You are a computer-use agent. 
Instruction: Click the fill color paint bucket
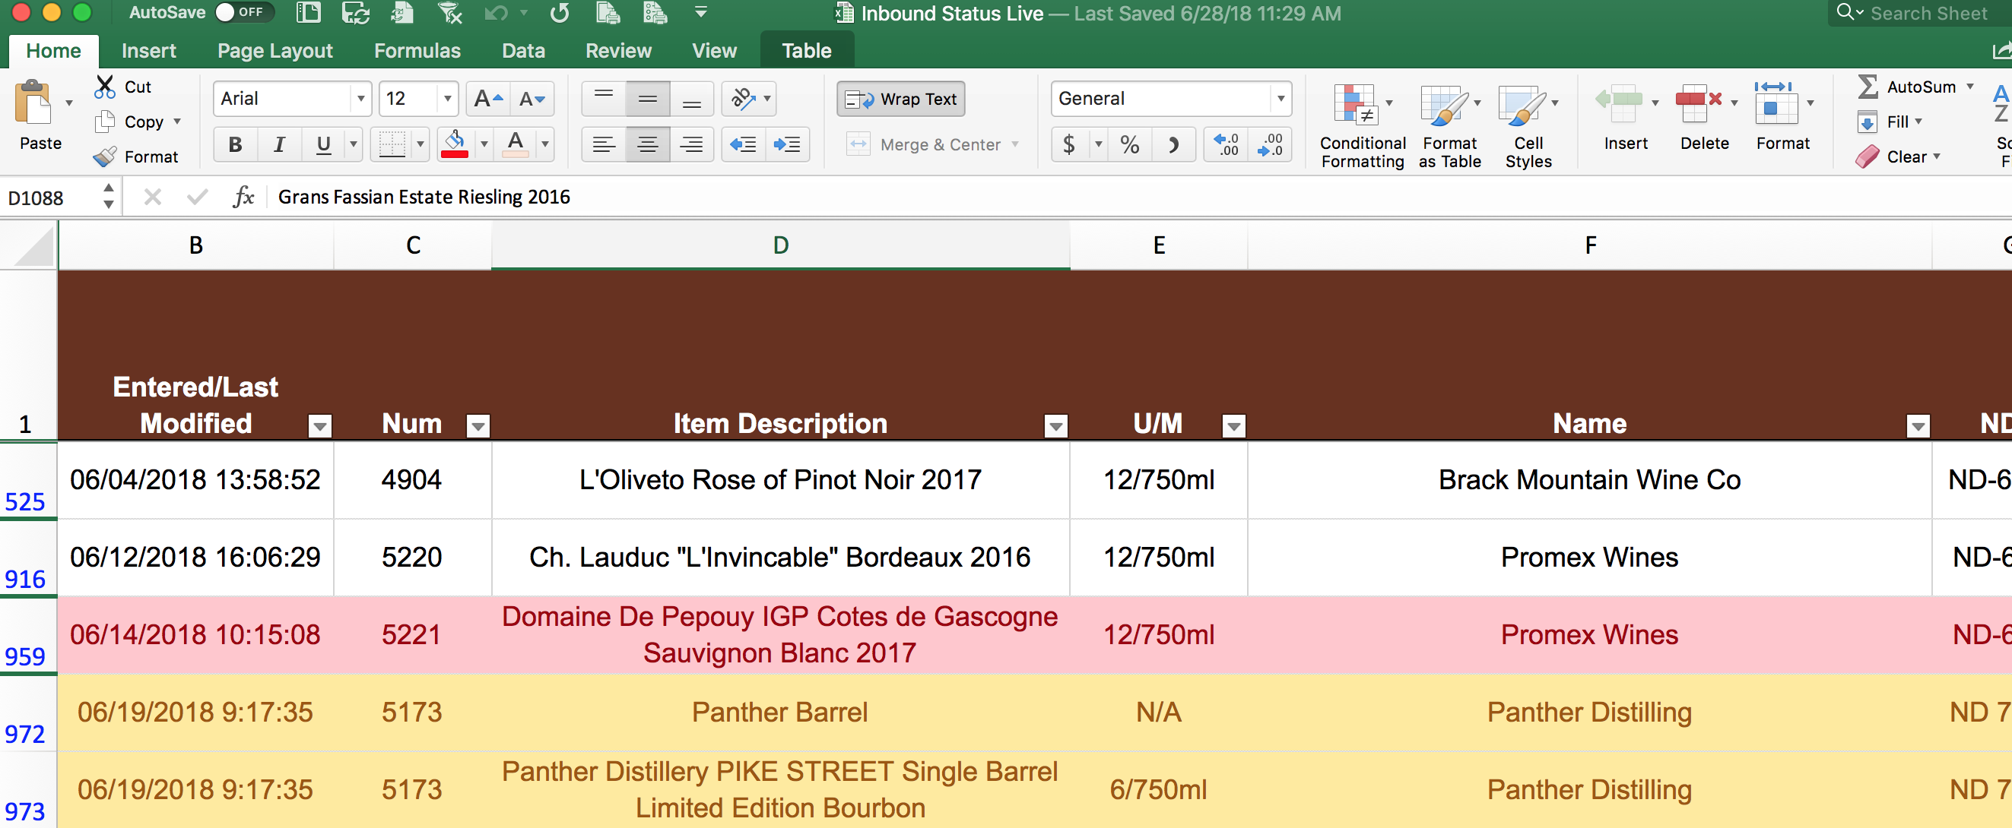point(455,141)
